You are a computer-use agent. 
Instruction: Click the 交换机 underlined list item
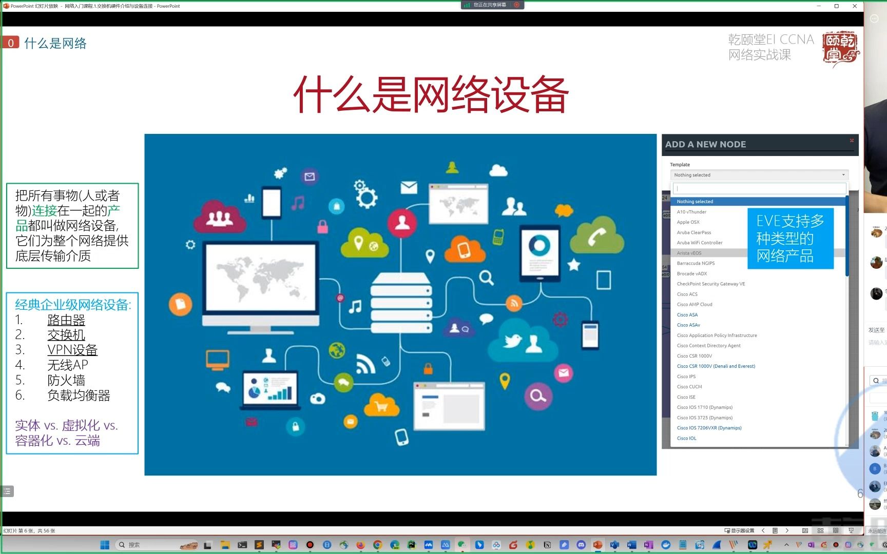point(66,335)
